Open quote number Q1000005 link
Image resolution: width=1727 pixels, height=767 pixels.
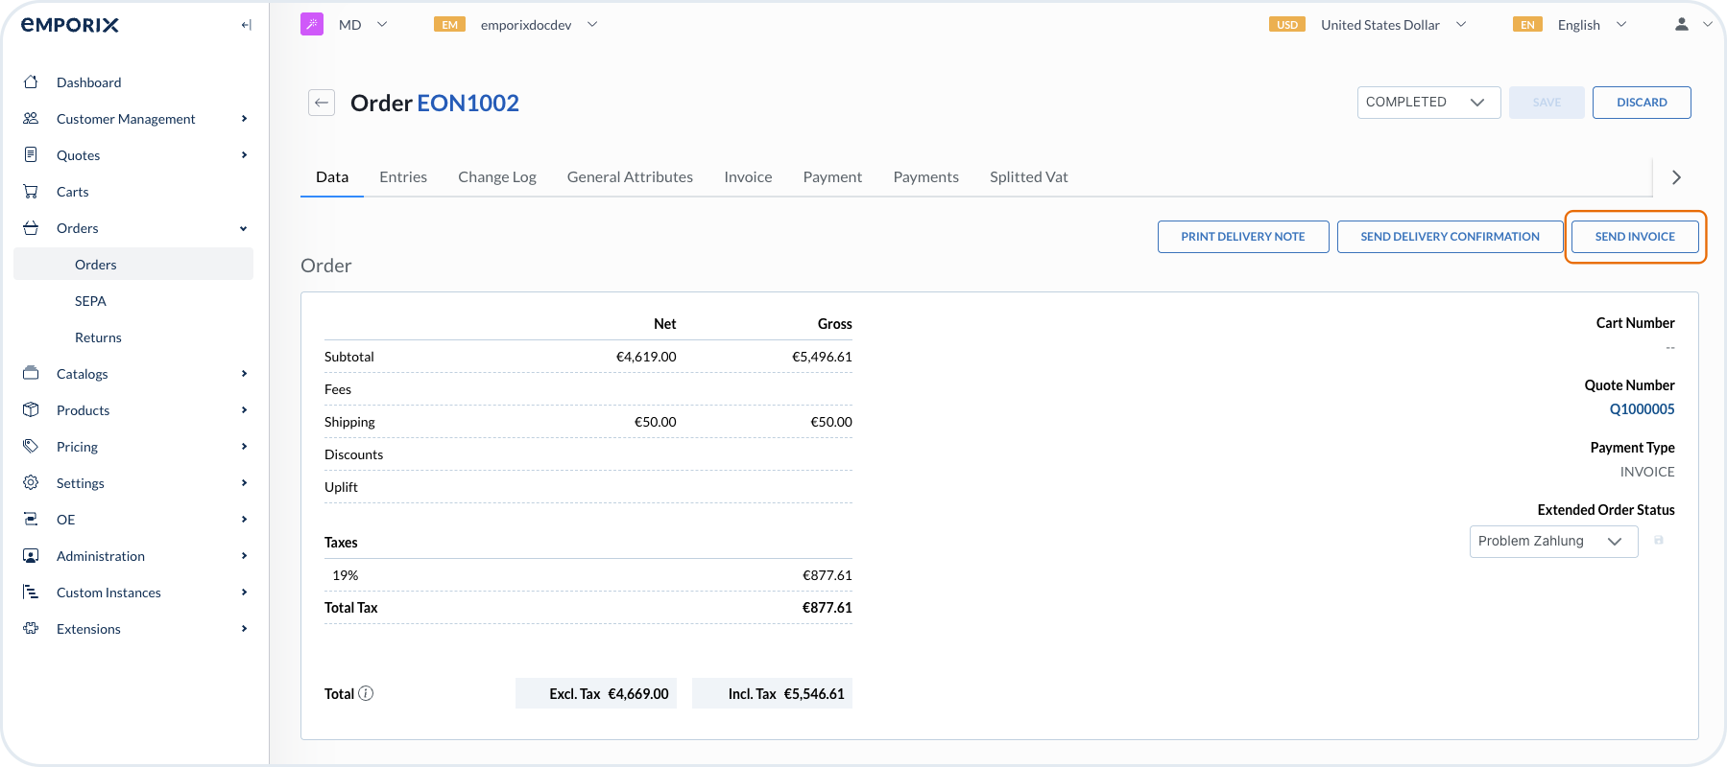tap(1642, 409)
